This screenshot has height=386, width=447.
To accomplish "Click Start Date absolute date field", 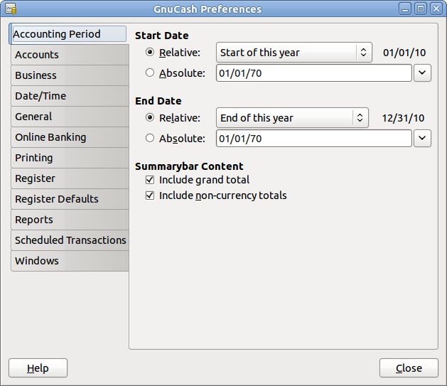I will pyautogui.click(x=314, y=73).
